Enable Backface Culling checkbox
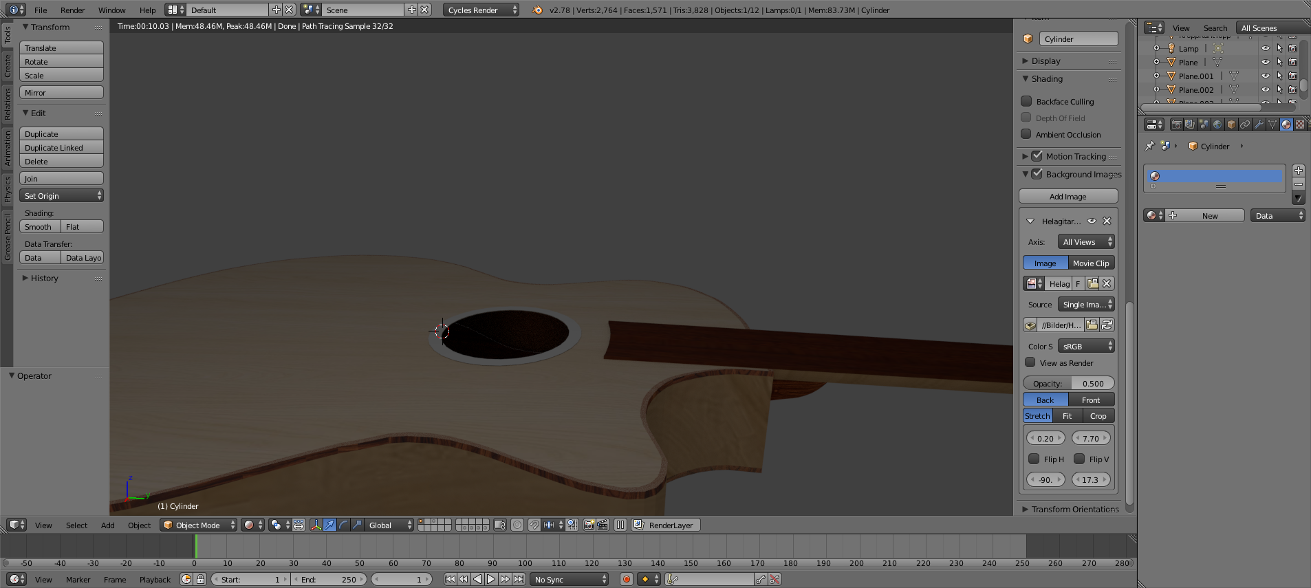1311x588 pixels. click(1026, 101)
